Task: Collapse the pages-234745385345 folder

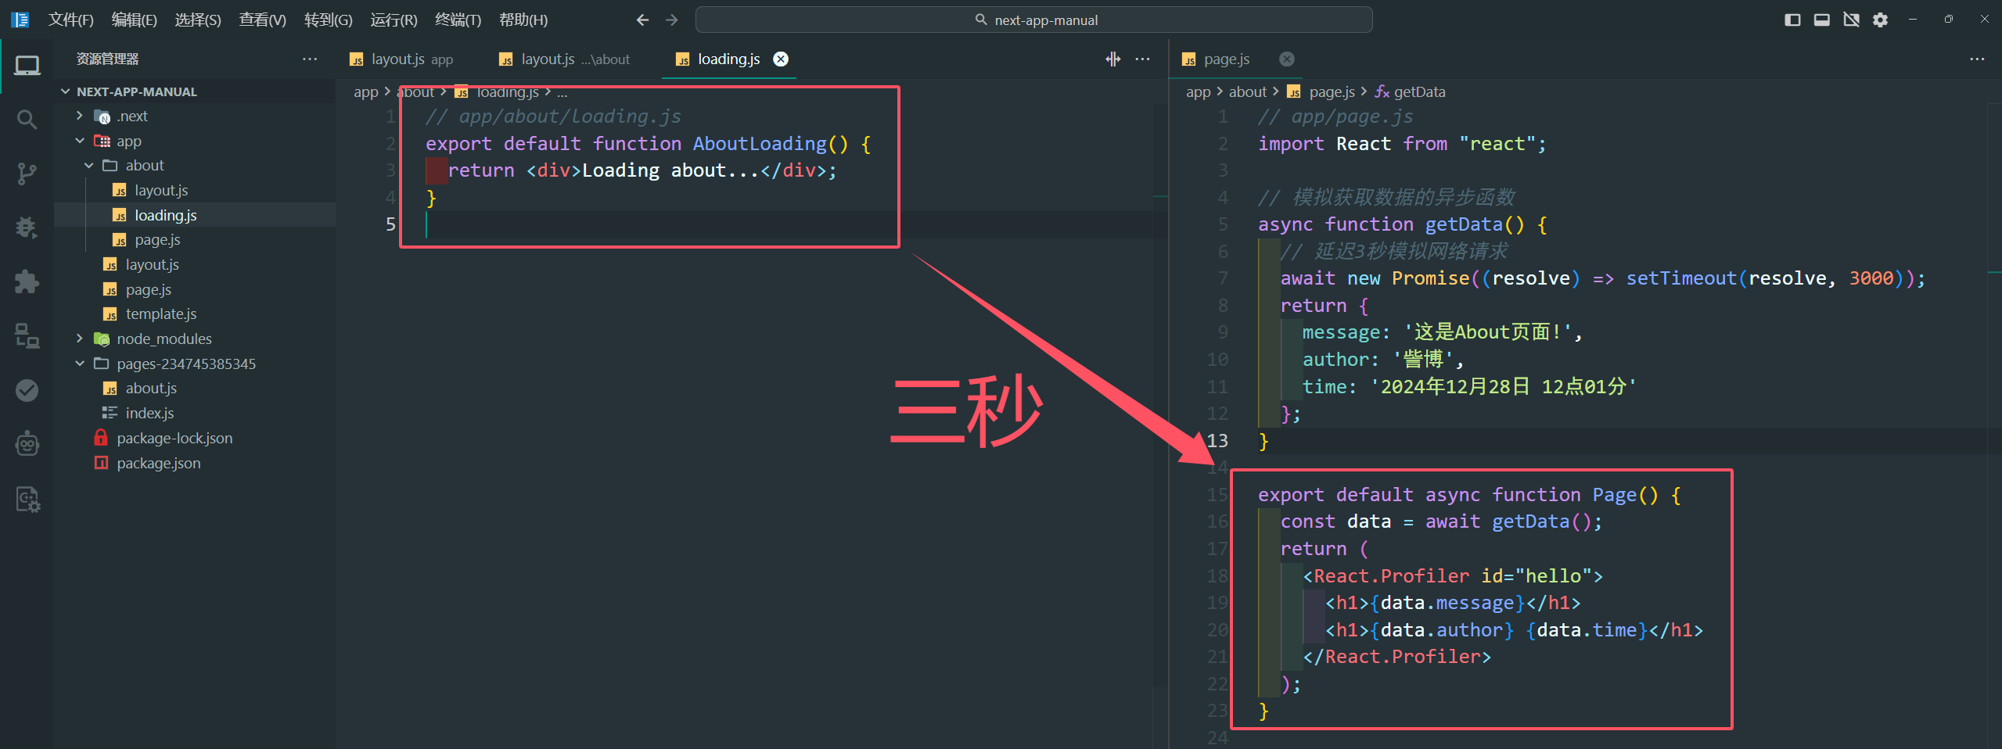Action: [79, 364]
